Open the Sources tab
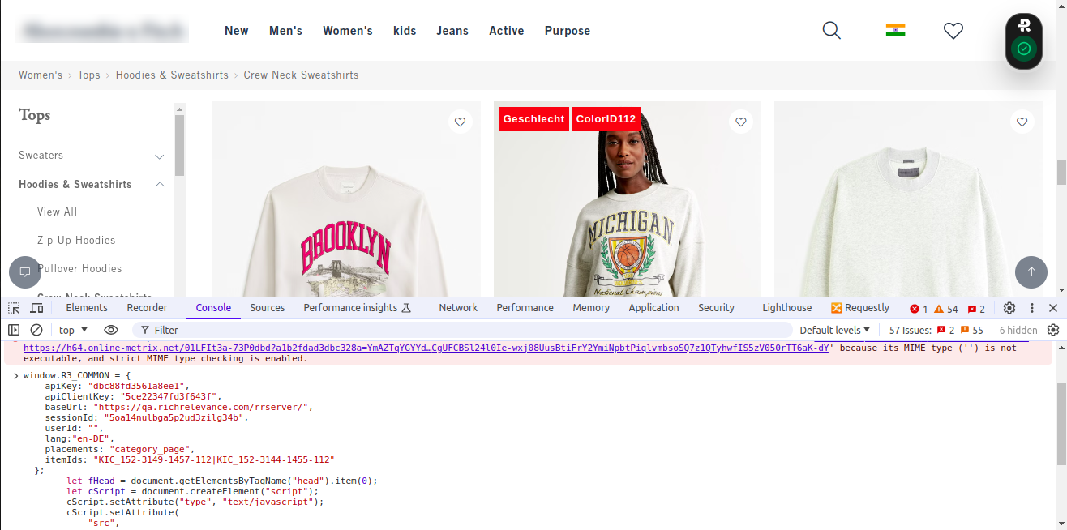The height and width of the screenshot is (530, 1067). (x=268, y=308)
